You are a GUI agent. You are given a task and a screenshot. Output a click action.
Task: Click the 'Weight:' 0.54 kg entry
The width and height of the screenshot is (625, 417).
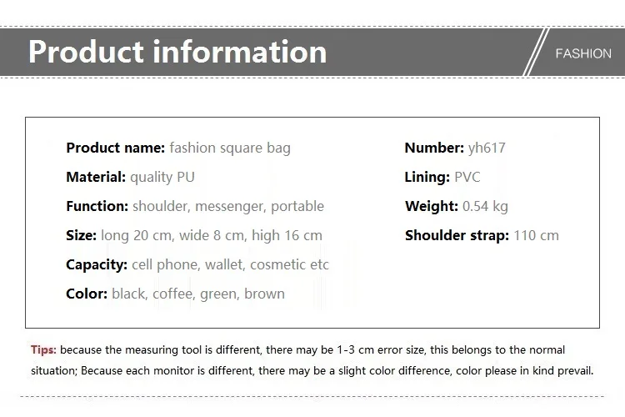click(x=457, y=206)
